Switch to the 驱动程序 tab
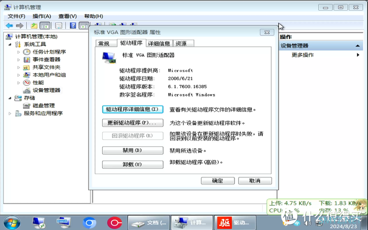Viewport: 368px width, 230px height. click(131, 43)
